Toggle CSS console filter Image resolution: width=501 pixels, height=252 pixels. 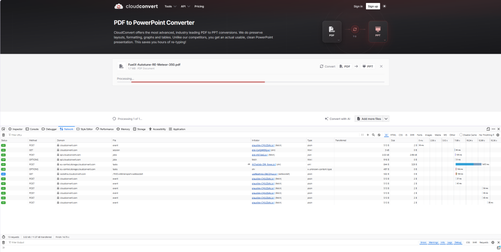pyautogui.click(x=468, y=242)
